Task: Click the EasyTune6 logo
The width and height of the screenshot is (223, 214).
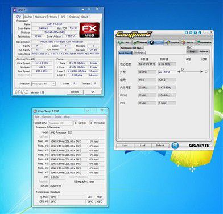Action: click(x=134, y=34)
